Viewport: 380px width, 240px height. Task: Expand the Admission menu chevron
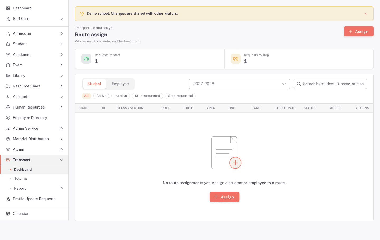tap(62, 33)
